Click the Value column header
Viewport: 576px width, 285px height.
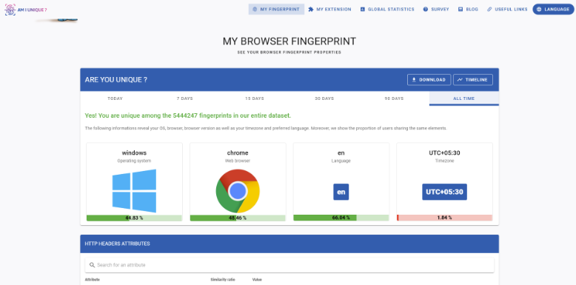257,280
